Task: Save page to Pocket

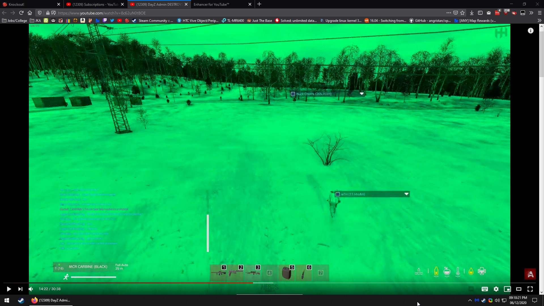Action: (x=456, y=13)
